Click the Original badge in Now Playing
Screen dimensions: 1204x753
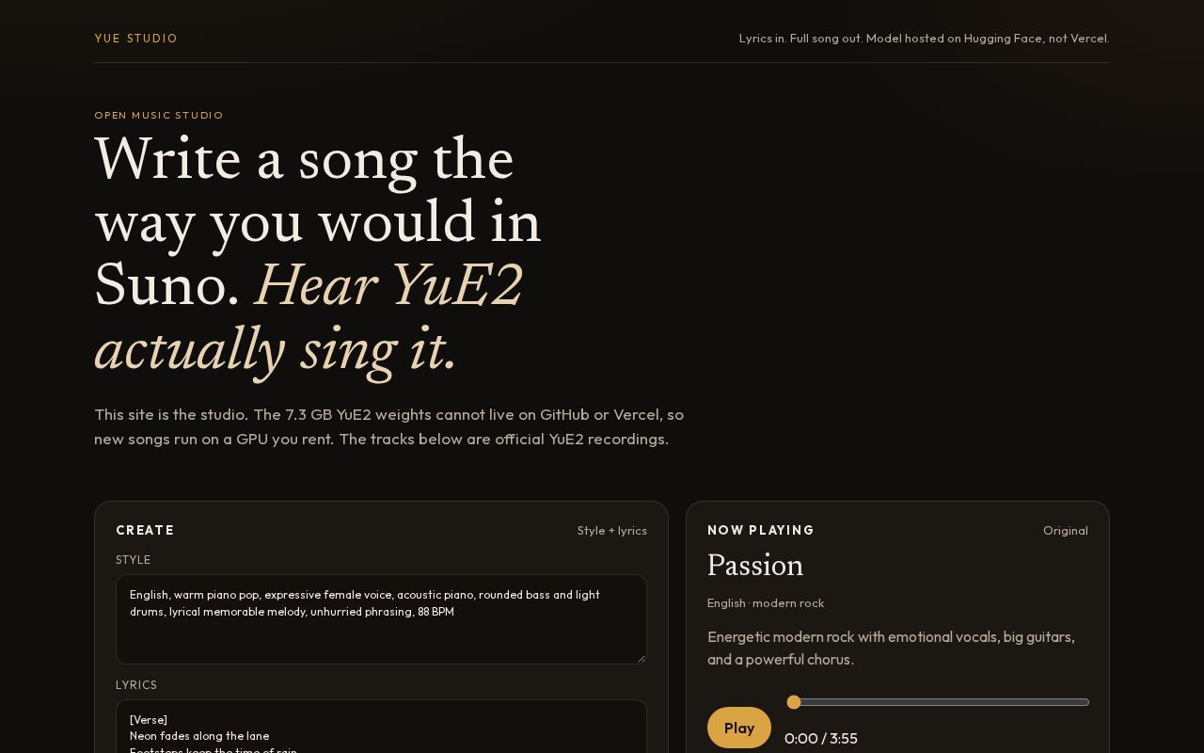pos(1065,531)
